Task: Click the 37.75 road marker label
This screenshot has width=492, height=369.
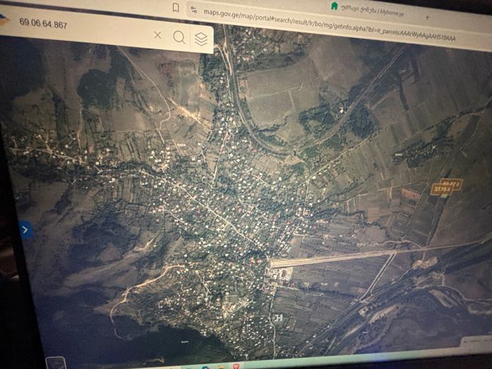Action: (442, 190)
